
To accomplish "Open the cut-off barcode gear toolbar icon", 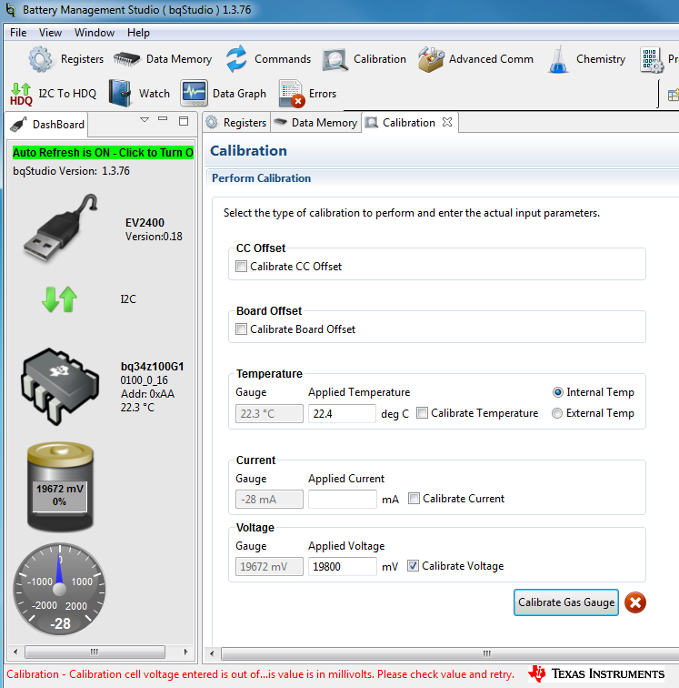I will tap(652, 60).
